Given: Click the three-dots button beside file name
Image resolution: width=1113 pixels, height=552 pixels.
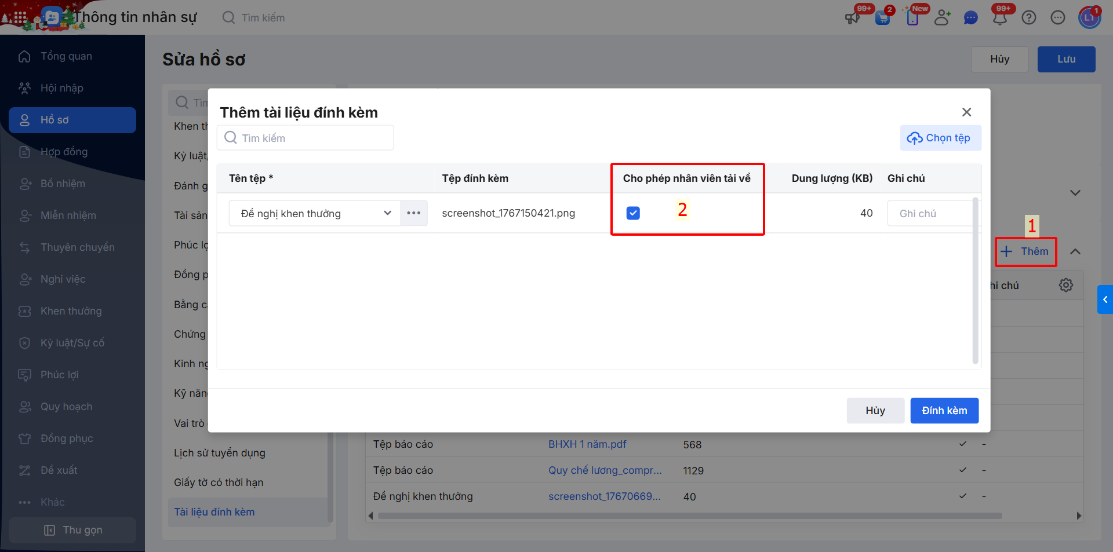Looking at the screenshot, I should pyautogui.click(x=414, y=213).
